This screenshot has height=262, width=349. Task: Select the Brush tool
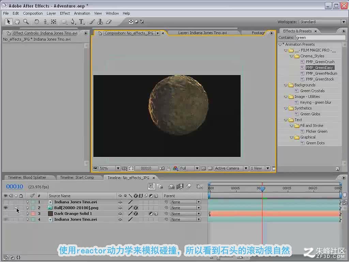pyautogui.click(x=92, y=21)
